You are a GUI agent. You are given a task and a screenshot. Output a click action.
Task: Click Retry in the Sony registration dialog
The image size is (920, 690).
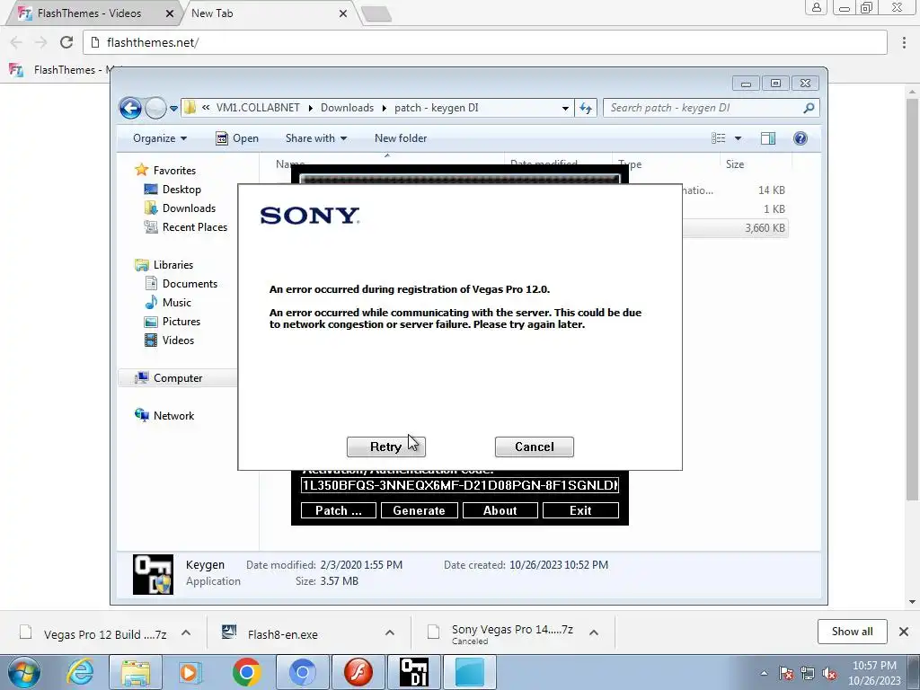click(x=385, y=447)
